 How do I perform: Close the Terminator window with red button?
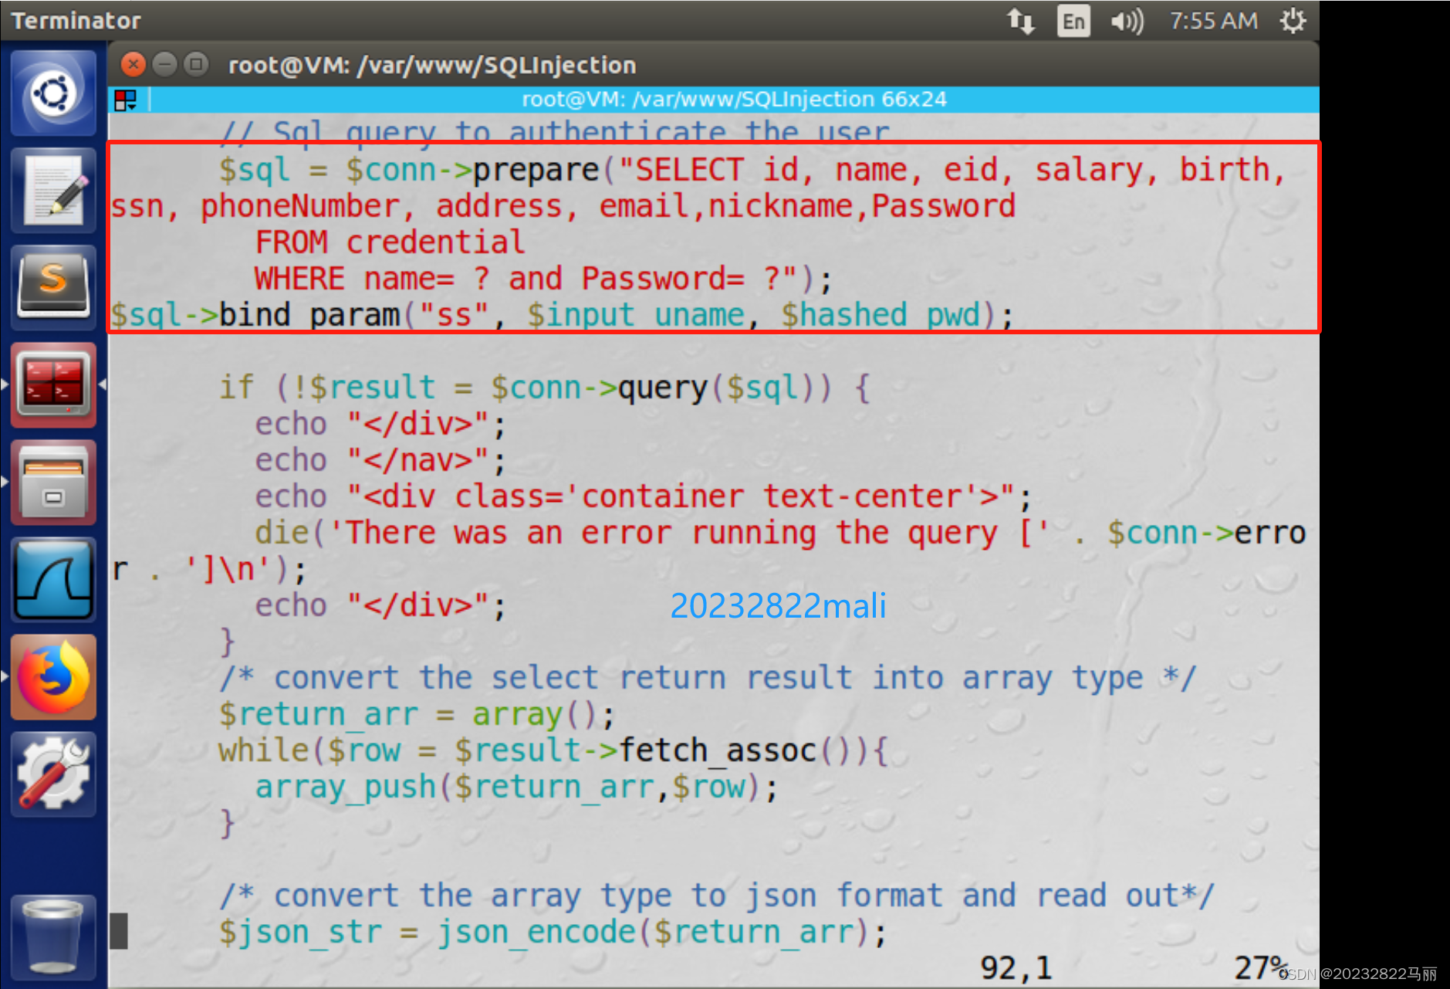[x=134, y=64]
